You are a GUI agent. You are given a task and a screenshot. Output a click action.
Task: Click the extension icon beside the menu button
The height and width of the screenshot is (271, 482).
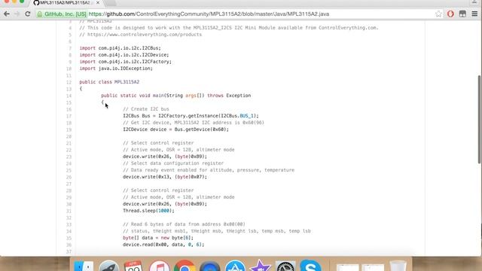click(x=462, y=14)
